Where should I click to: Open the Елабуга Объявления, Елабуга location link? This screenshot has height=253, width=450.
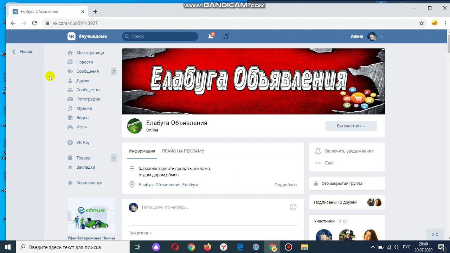point(168,185)
